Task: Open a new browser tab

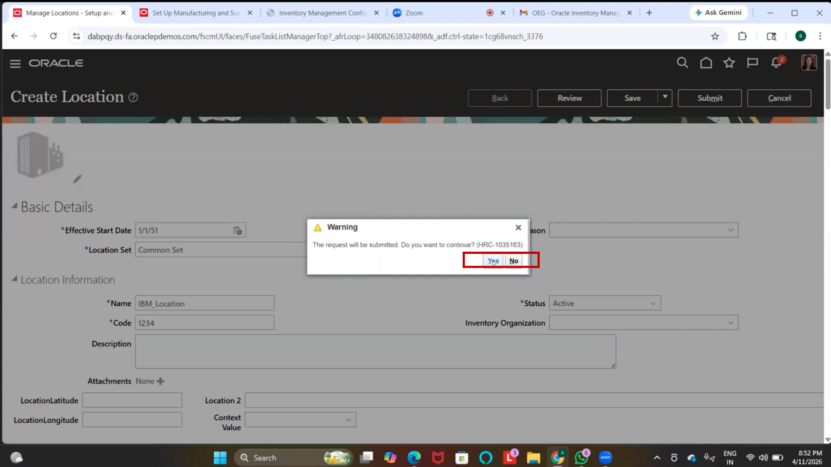Action: [x=649, y=13]
